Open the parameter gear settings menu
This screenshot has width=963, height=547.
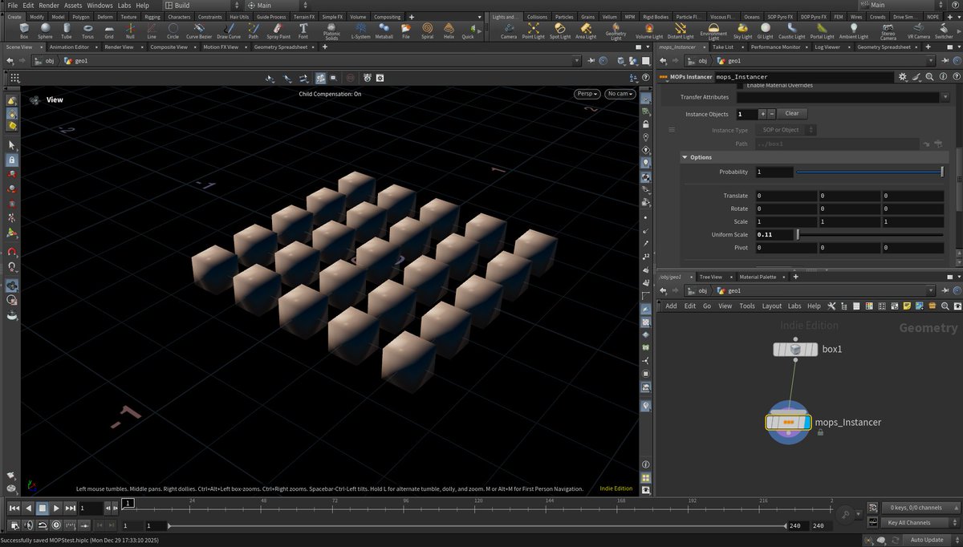tap(904, 77)
